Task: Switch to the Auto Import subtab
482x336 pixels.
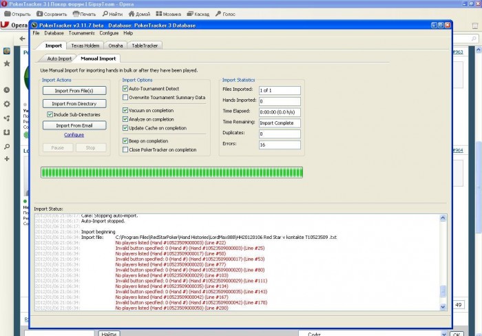Action: tap(59, 59)
